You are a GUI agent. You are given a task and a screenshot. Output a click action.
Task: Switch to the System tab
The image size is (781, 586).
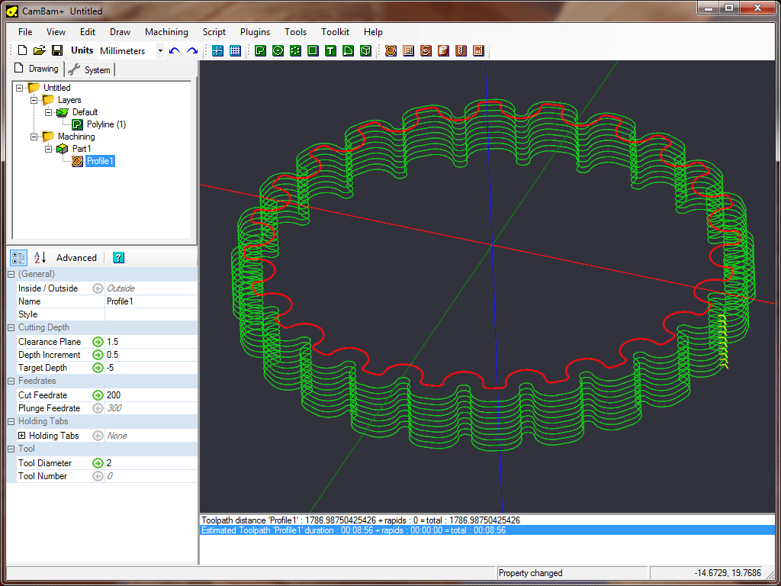tap(90, 69)
